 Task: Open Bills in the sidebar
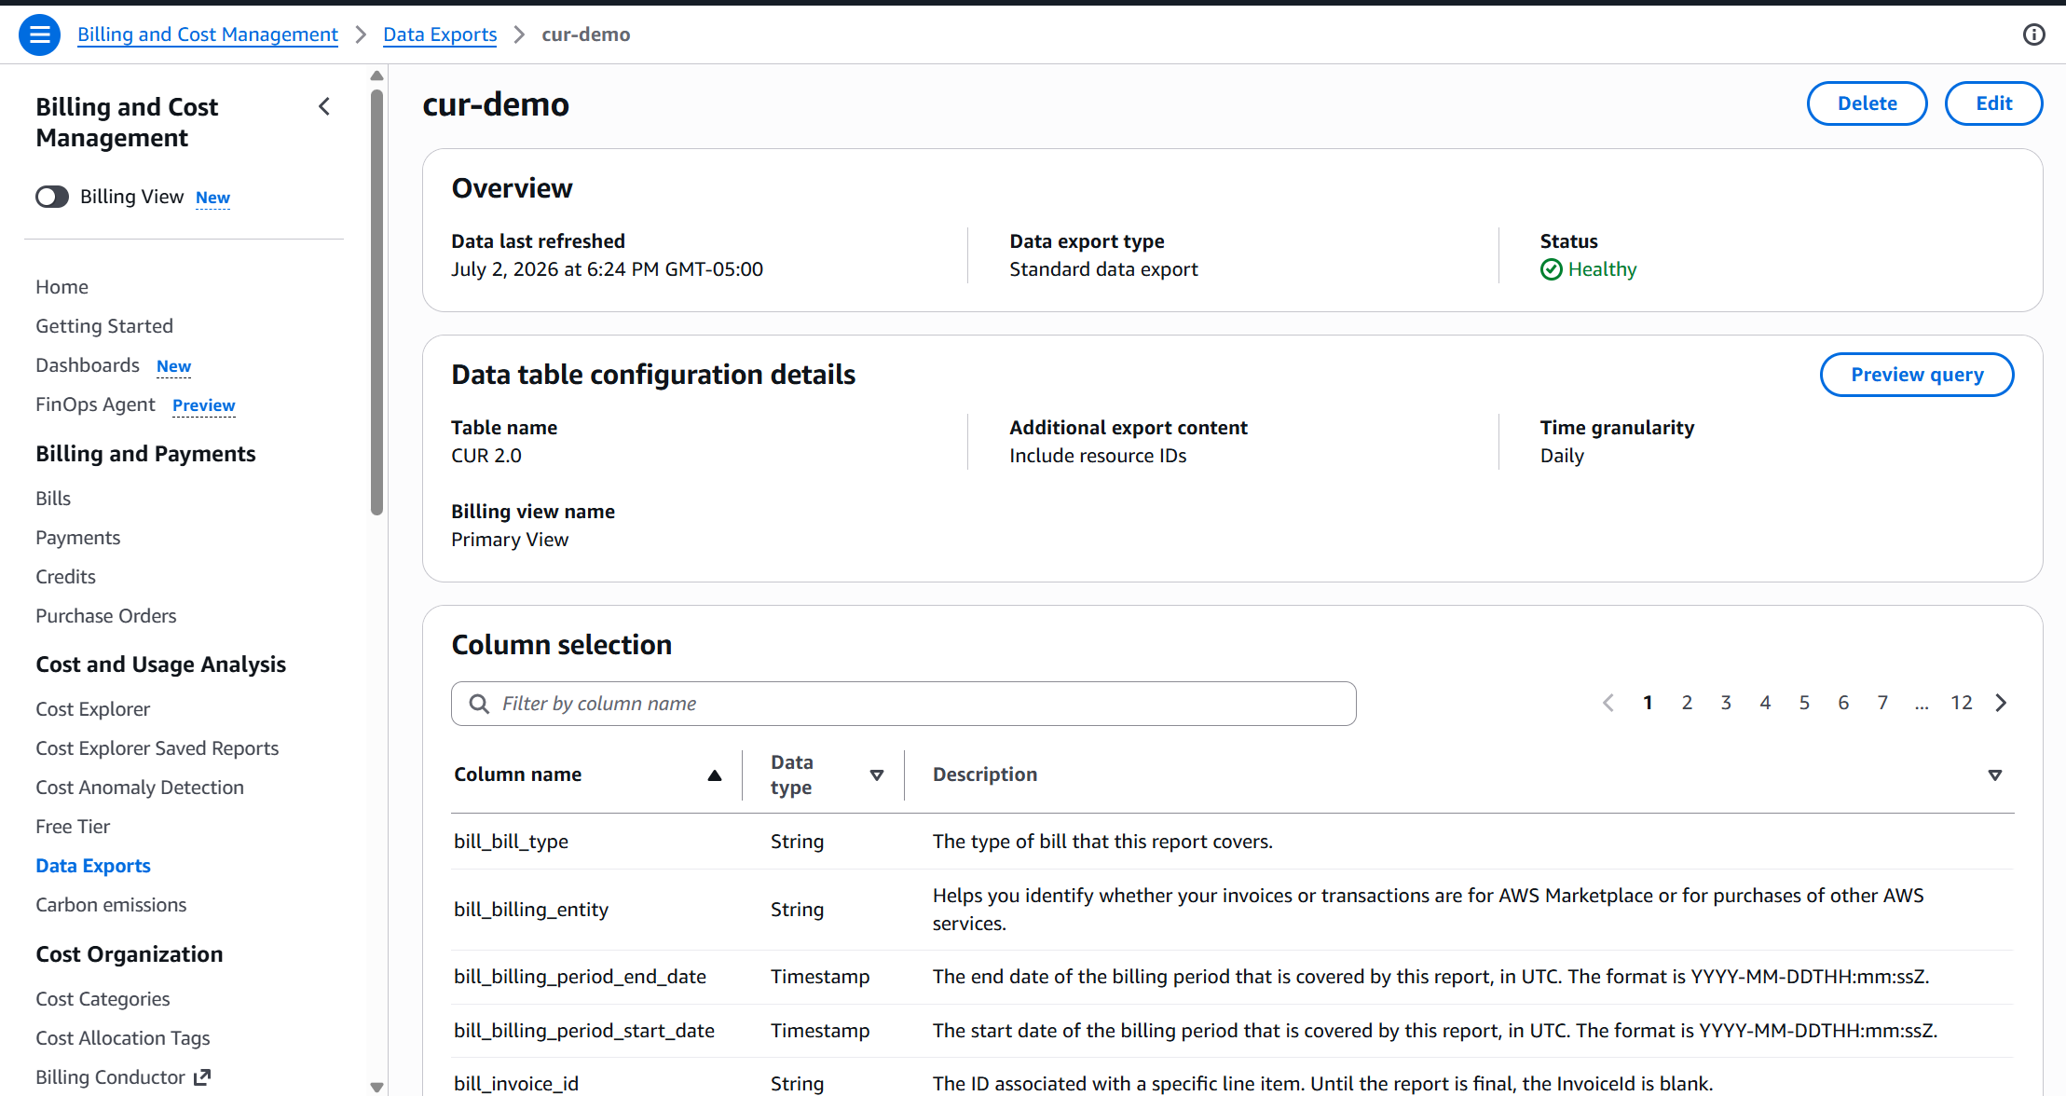(x=53, y=499)
